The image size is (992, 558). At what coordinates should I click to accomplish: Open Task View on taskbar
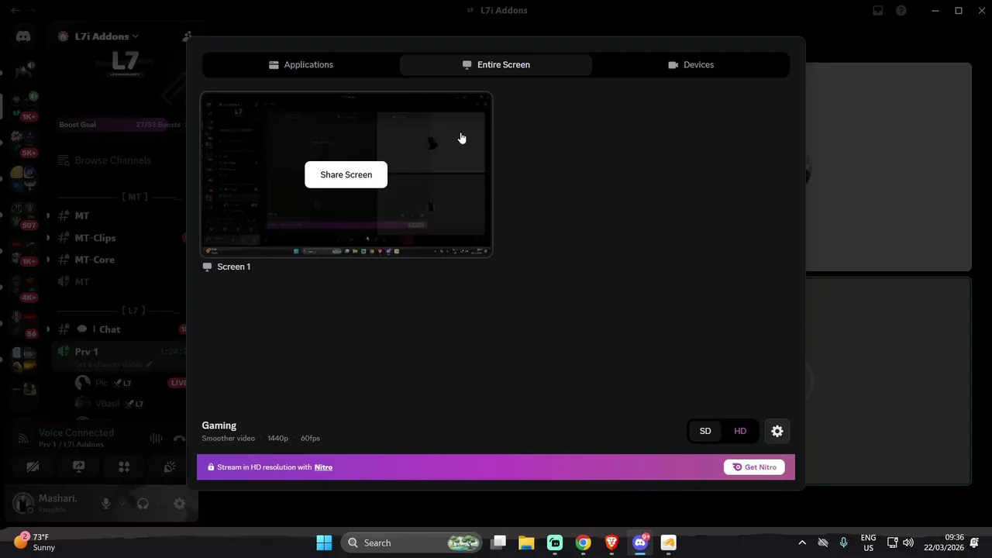(x=498, y=542)
